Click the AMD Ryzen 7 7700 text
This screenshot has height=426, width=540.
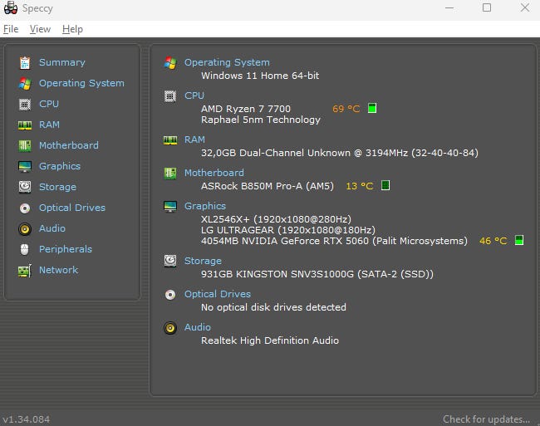(x=246, y=109)
